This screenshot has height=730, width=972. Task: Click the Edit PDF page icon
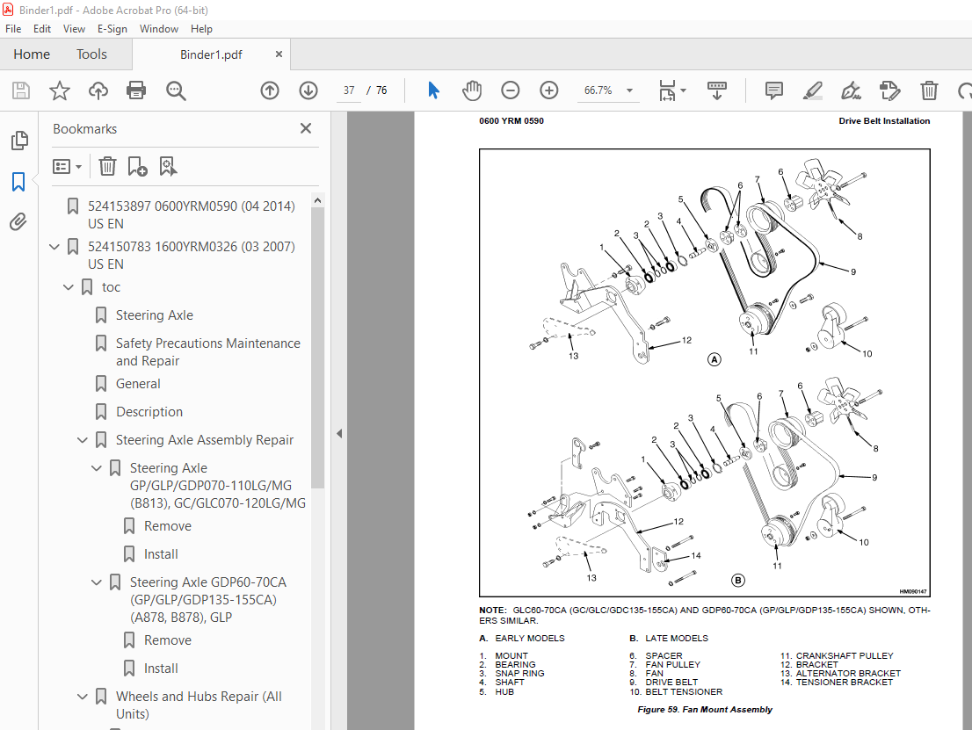click(889, 90)
